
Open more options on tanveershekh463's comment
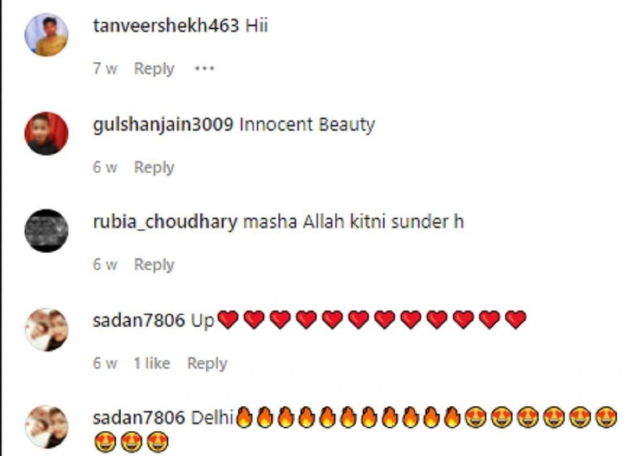(205, 69)
